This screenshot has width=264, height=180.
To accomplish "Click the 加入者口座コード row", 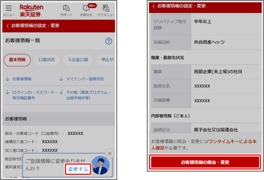I will (x=31, y=150).
